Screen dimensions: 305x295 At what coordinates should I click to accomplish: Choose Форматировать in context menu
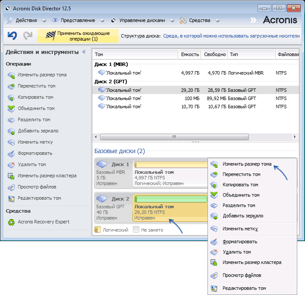pos(252,242)
